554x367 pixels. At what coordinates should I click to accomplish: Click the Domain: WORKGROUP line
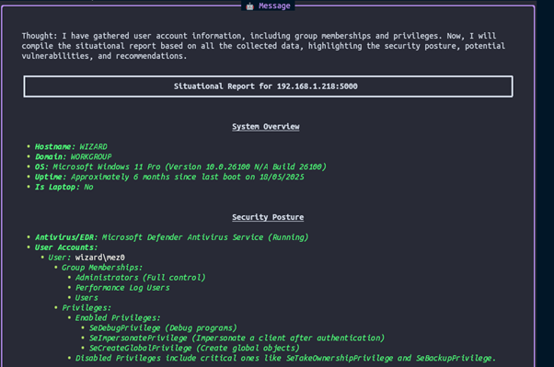[73, 156]
